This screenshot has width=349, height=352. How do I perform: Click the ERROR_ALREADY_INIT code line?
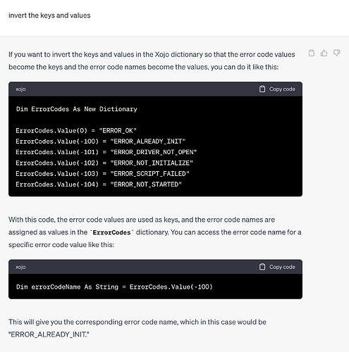click(x=101, y=142)
